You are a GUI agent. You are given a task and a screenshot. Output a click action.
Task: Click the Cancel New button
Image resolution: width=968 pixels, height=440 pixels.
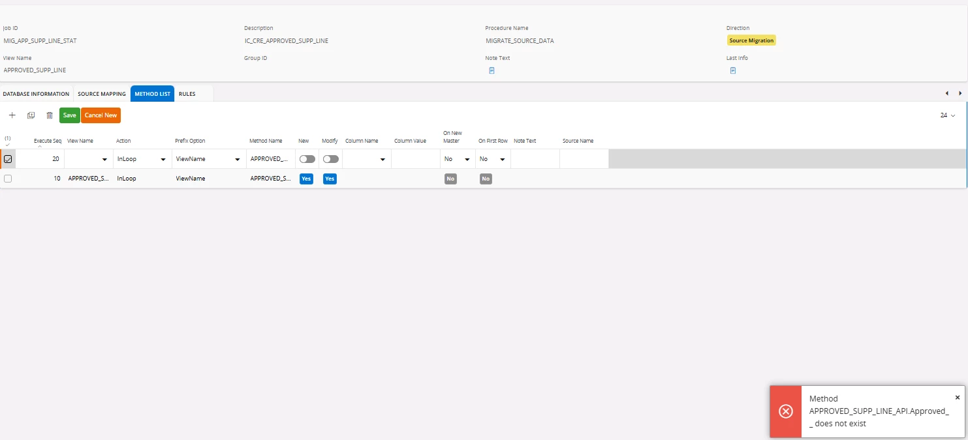tap(101, 115)
